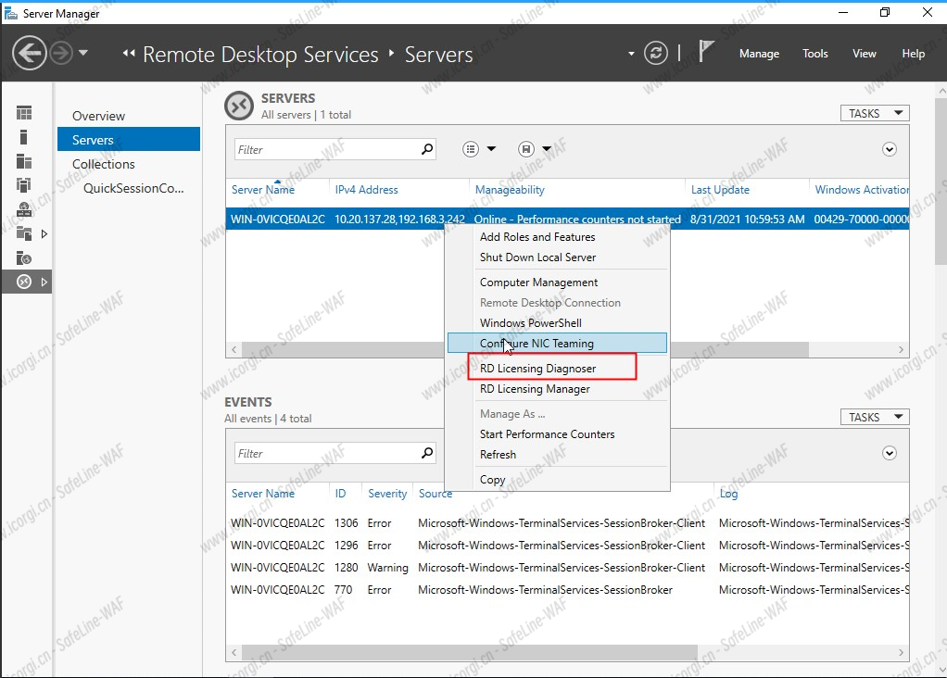The height and width of the screenshot is (678, 947).
Task: Open the navigation history dropdown arrow
Action: click(83, 53)
